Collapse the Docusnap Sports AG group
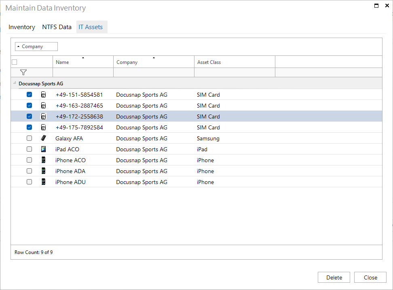393x290 pixels. click(x=15, y=83)
